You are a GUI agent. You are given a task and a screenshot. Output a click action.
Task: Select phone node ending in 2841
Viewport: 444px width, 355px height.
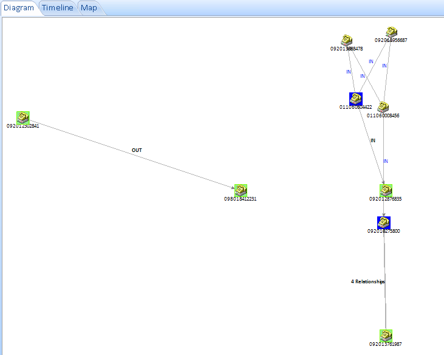click(x=23, y=118)
